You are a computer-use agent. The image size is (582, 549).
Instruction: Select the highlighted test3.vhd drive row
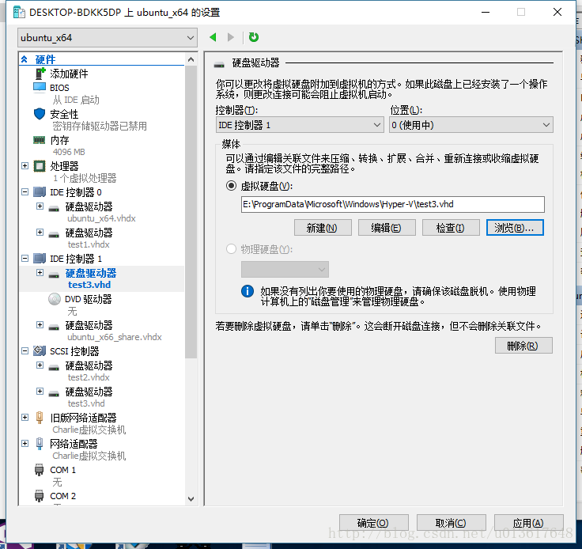[x=102, y=278]
